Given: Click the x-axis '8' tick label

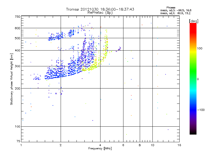Looking at the screenshot, I should [140, 145].
